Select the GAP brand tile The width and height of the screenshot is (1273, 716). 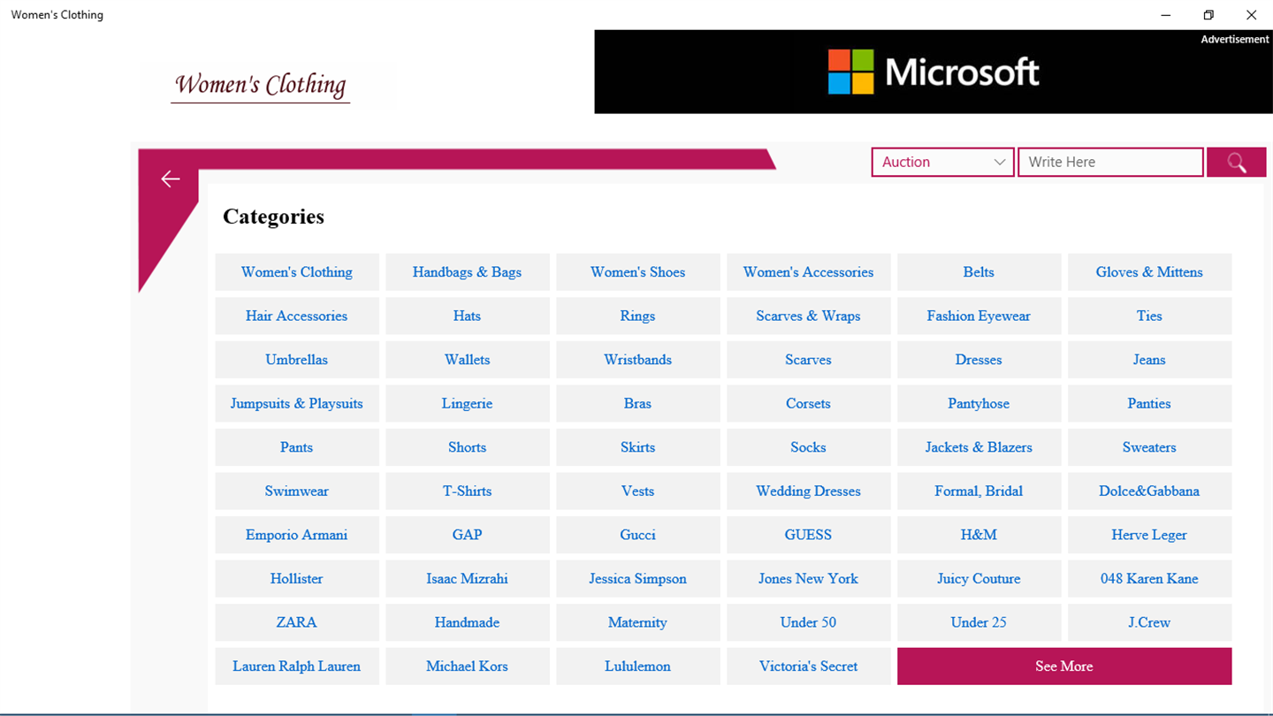coord(468,535)
